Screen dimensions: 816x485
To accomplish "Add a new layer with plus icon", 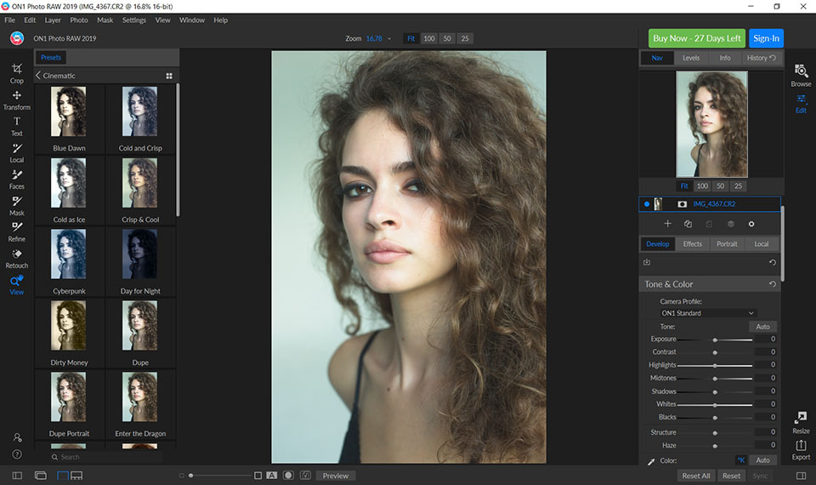I will (x=668, y=224).
